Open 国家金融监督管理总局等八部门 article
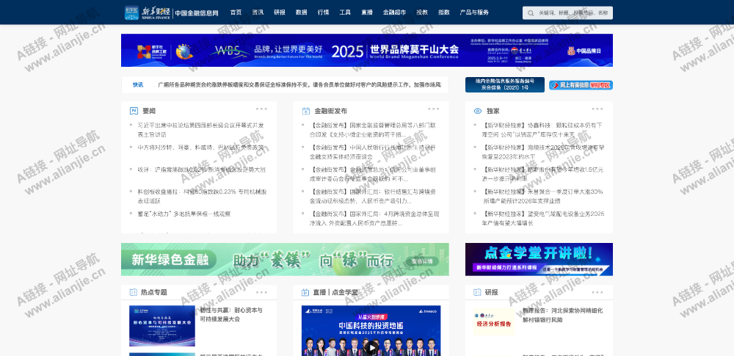Viewport: 734px width, 356px height. pos(373,130)
